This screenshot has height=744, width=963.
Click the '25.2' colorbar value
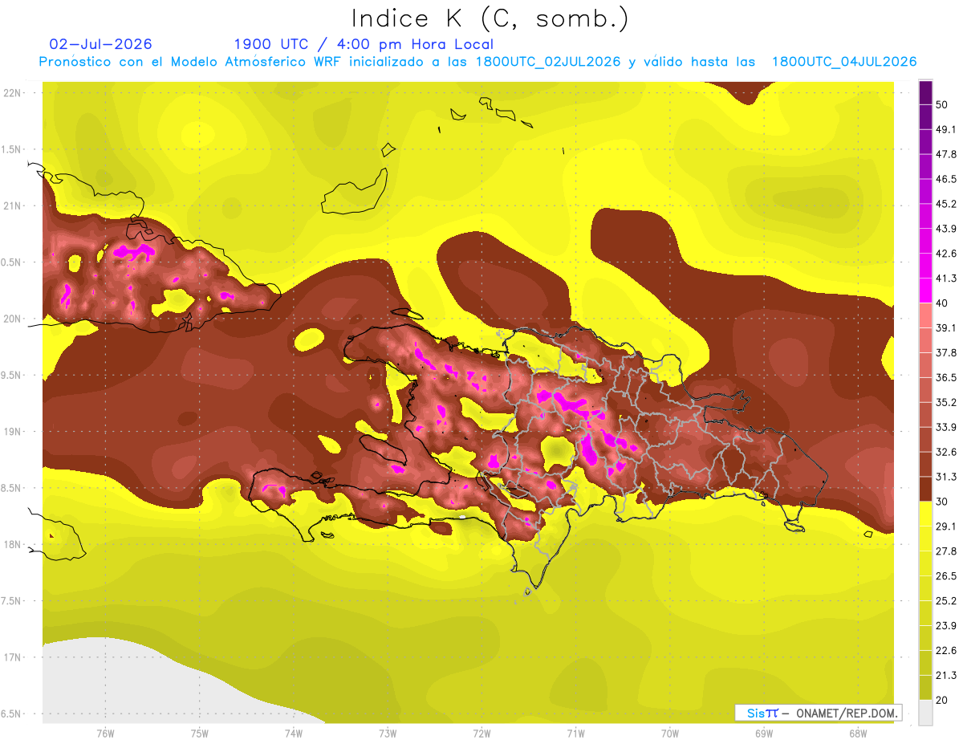tap(946, 600)
